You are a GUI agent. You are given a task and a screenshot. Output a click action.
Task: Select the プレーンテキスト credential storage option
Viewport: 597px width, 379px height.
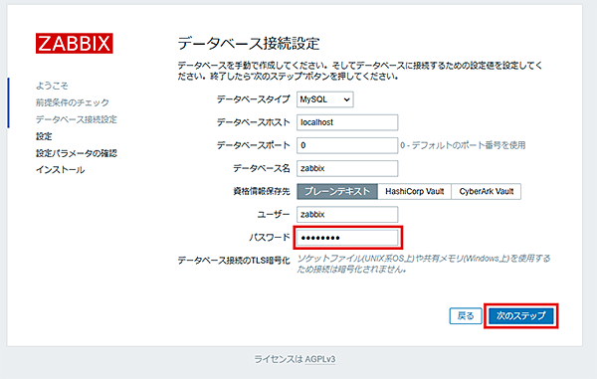[x=337, y=191]
